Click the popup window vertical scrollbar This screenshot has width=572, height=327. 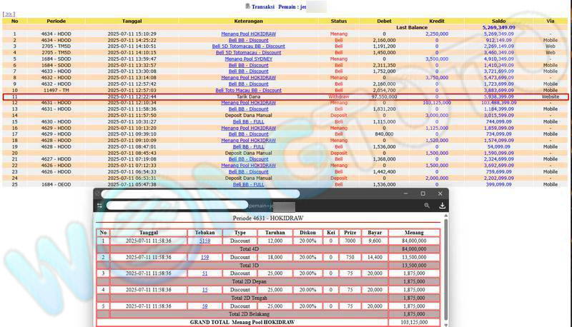(445, 264)
